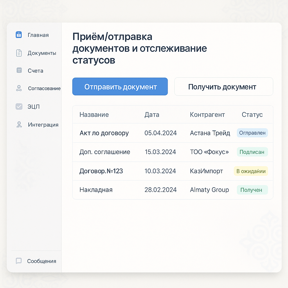Viewport: 288px width, 288px height.
Task: Open the ЭЦП section
Action: pyautogui.click(x=34, y=107)
